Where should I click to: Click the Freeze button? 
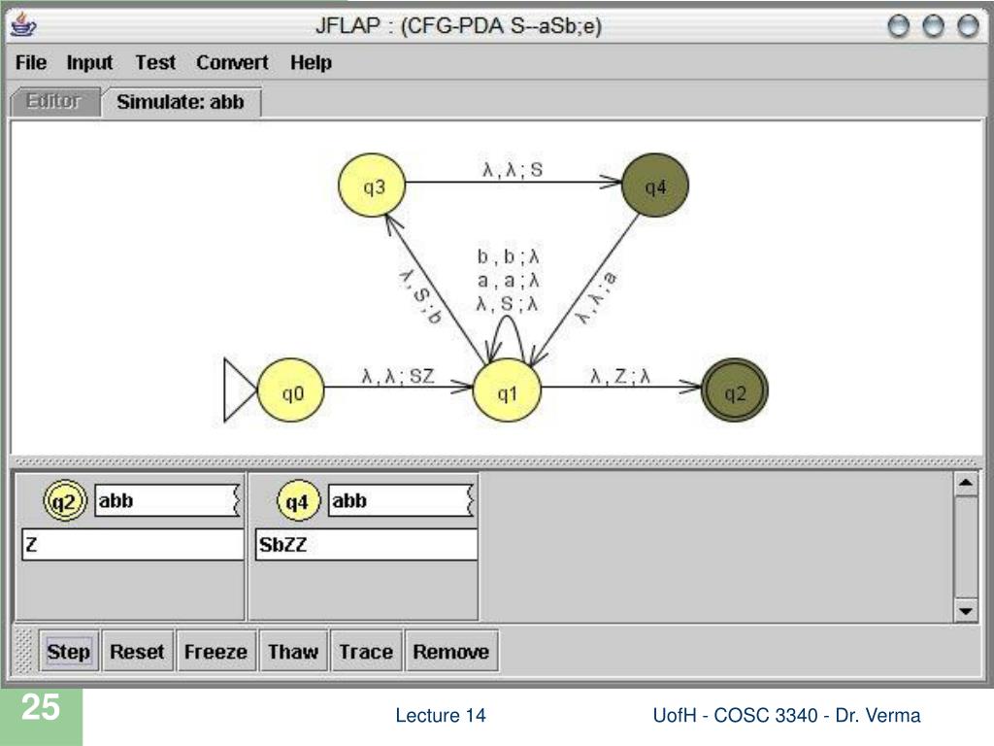[x=215, y=651]
